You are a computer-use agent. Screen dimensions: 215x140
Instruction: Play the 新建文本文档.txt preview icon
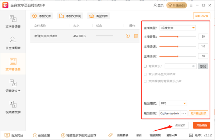pos(128,36)
